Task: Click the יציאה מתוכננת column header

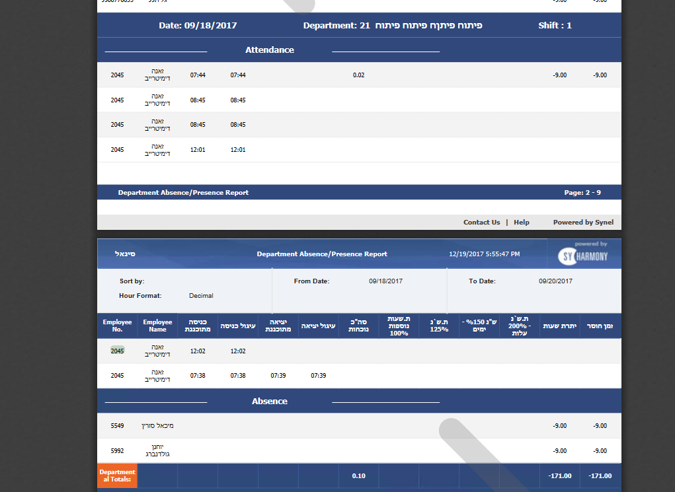Action: click(x=278, y=326)
